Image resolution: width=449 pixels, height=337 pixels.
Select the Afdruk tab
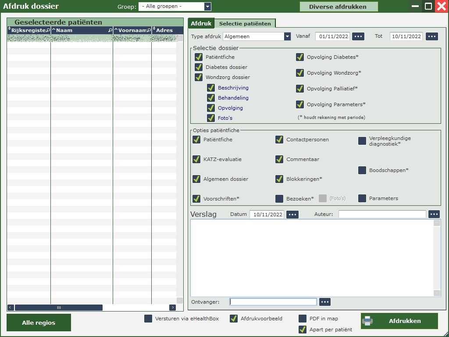tap(201, 23)
